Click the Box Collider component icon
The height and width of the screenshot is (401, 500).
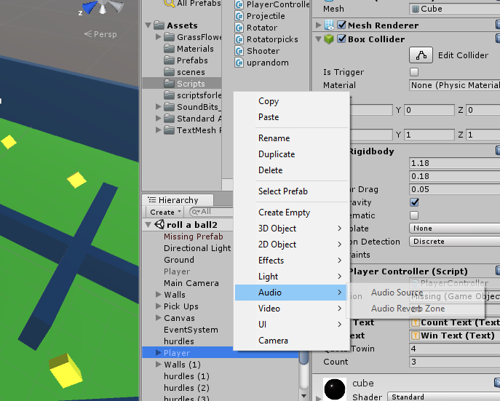click(x=329, y=39)
